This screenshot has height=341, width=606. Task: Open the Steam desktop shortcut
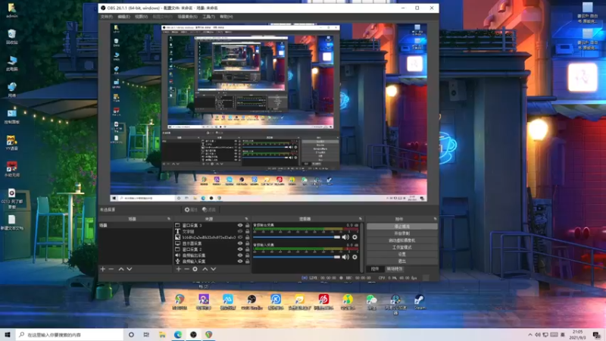pyautogui.click(x=420, y=302)
